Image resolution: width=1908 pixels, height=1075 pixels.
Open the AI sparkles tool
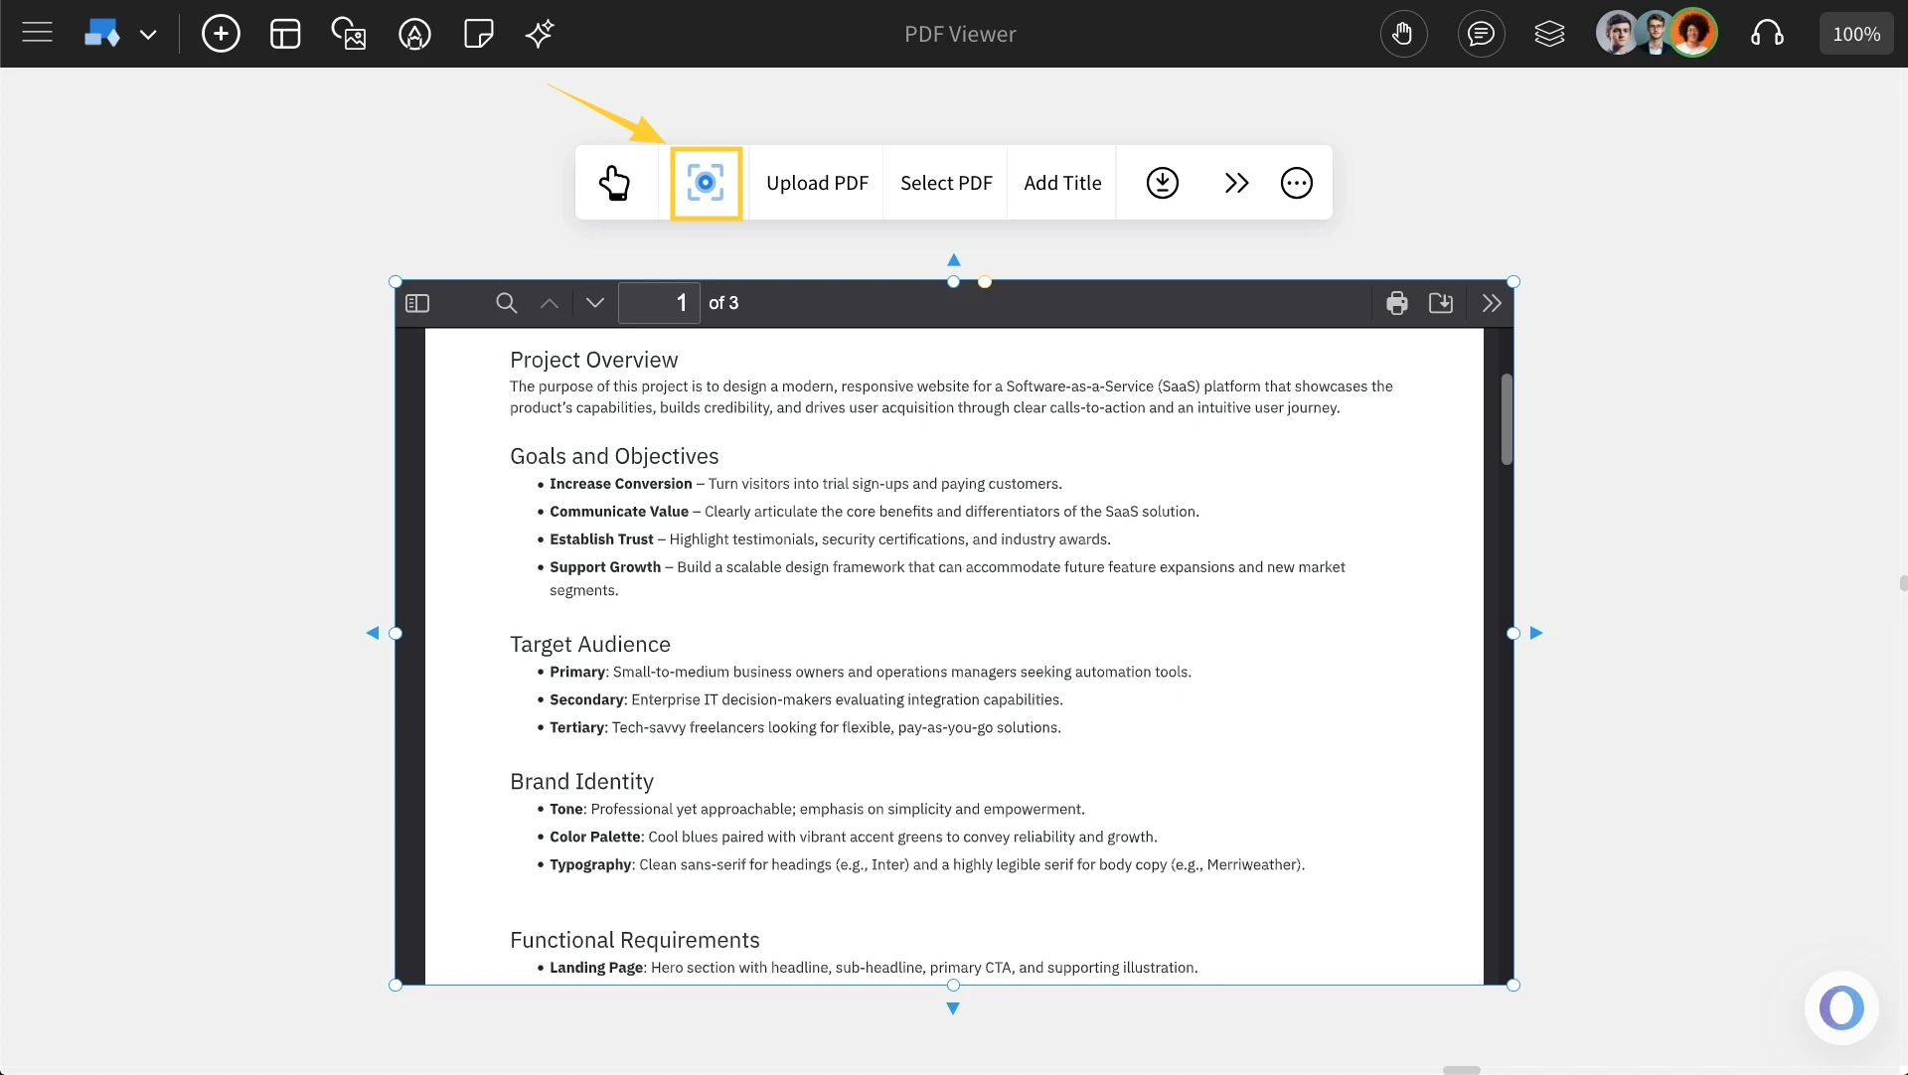540,33
